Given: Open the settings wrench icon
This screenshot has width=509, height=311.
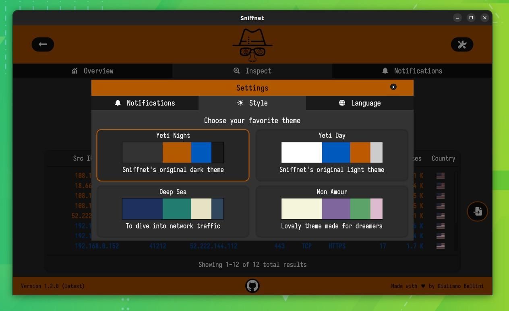Looking at the screenshot, I should tap(462, 44).
